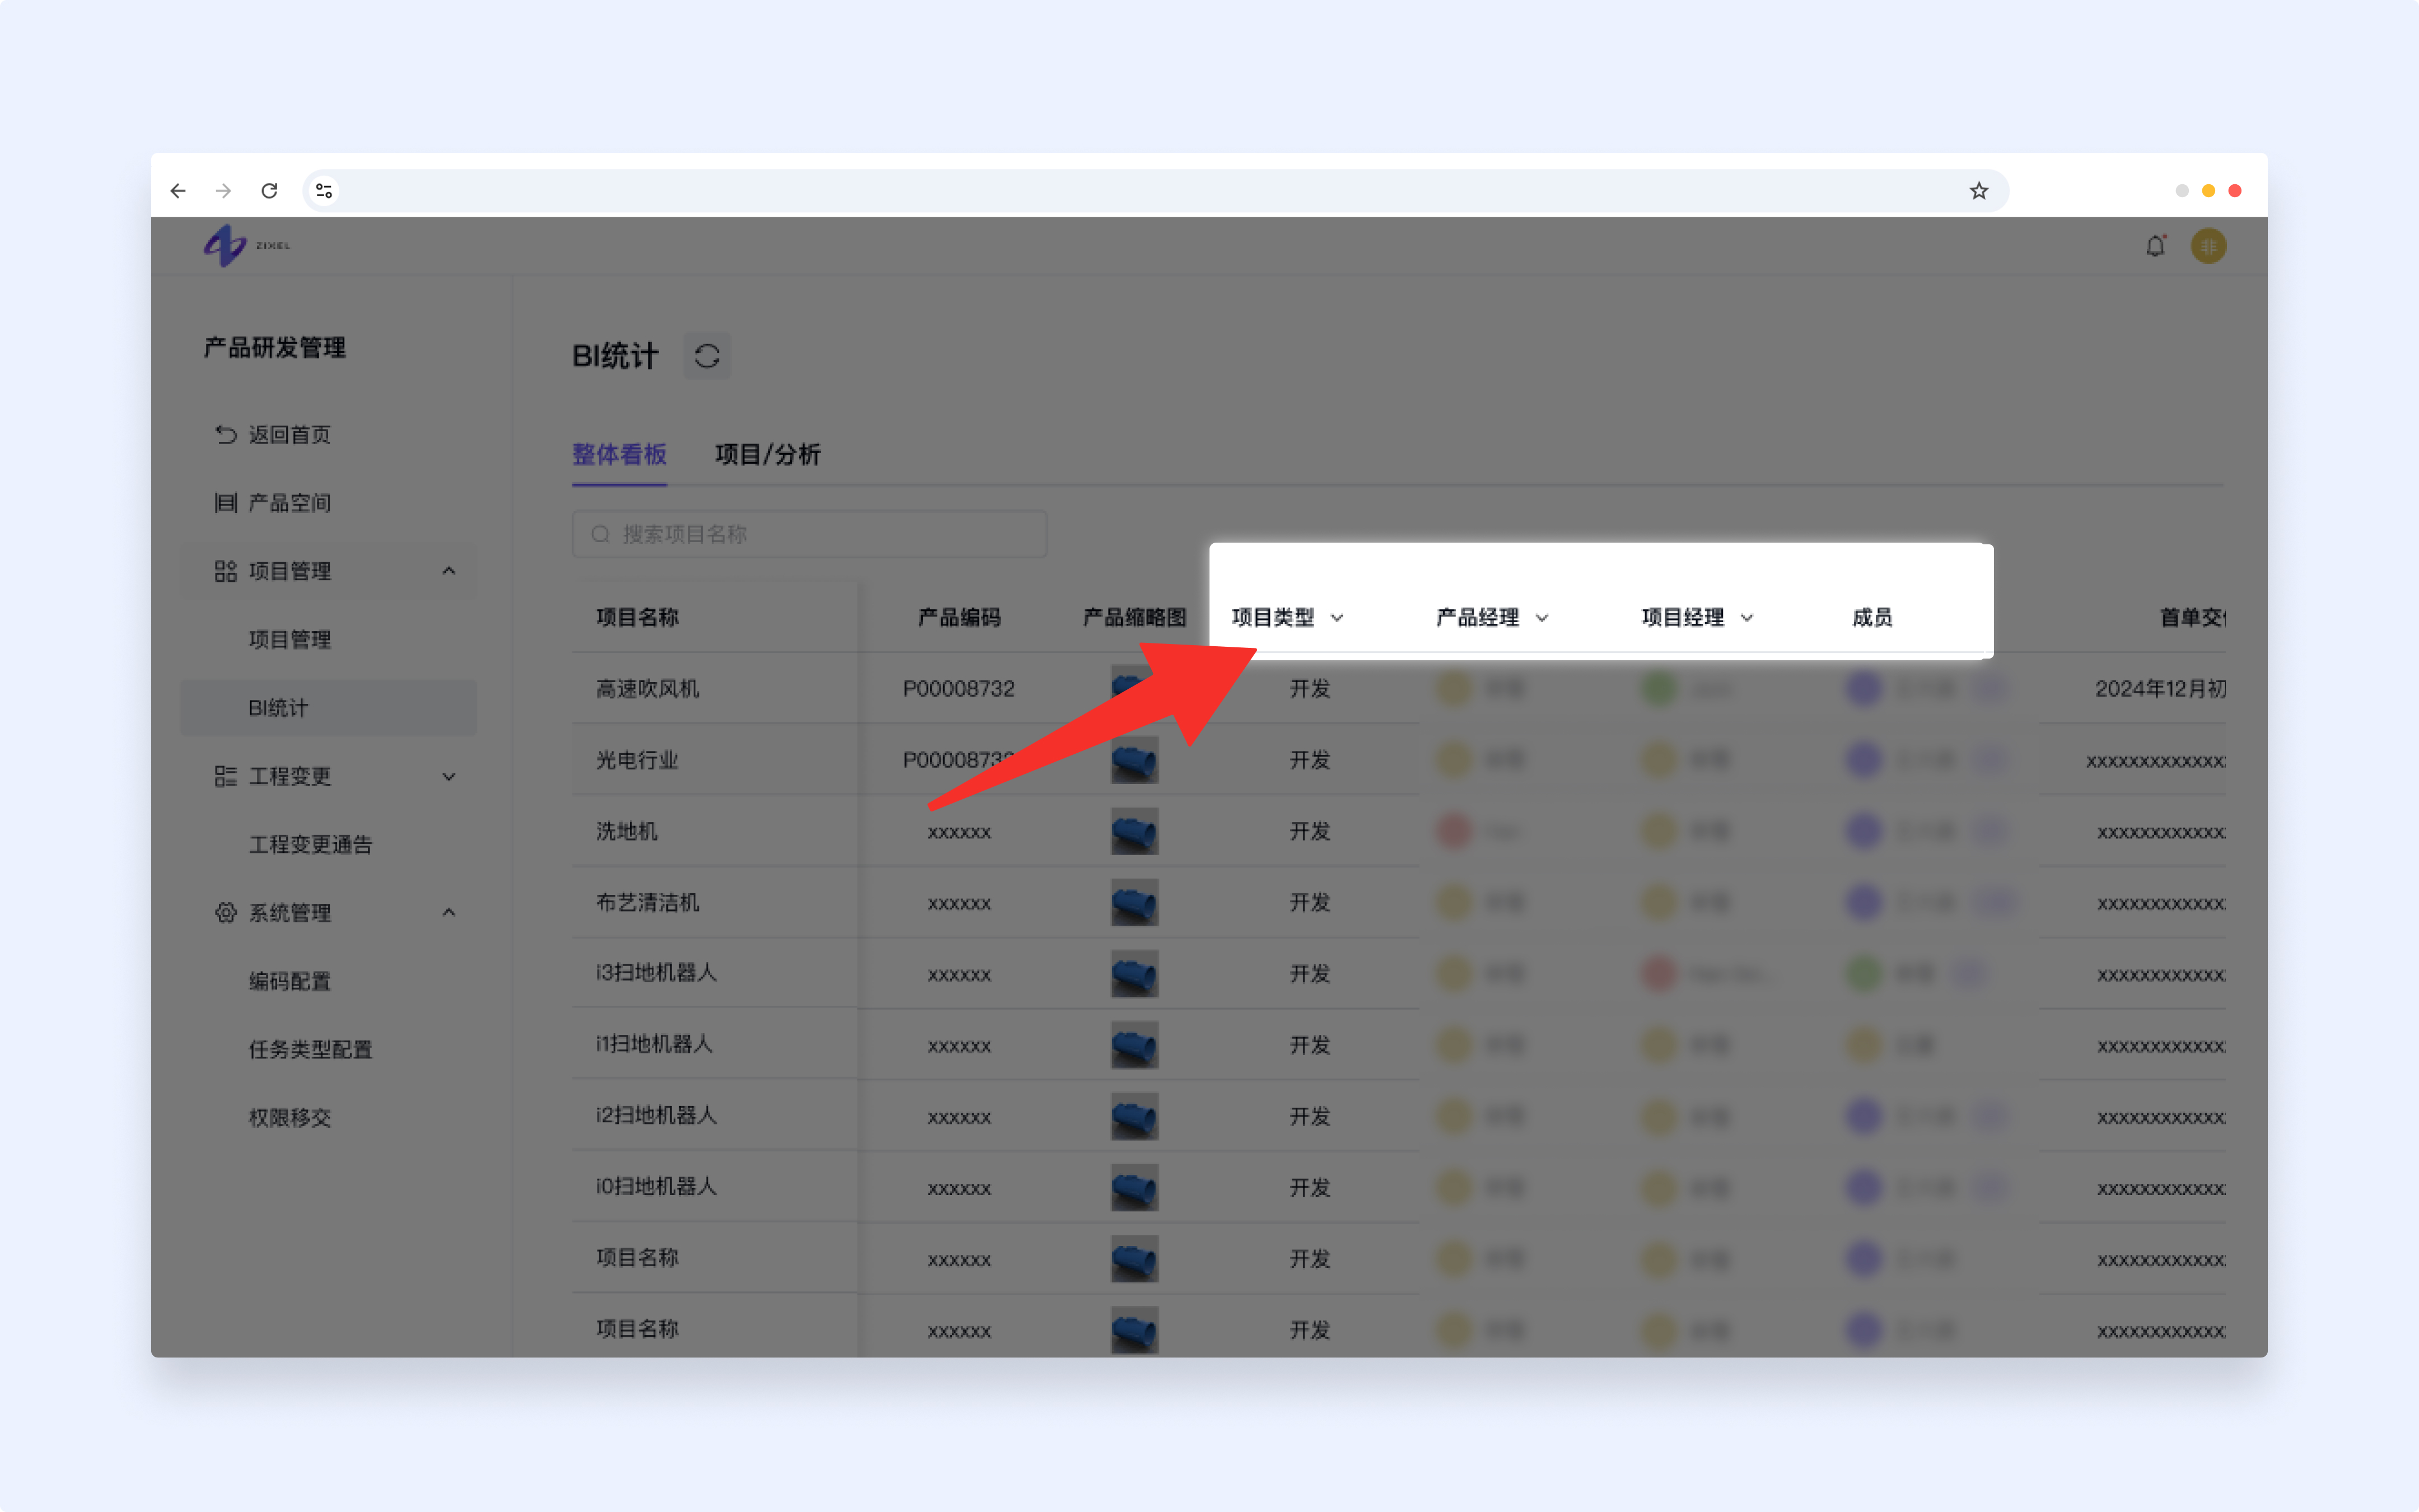Open the 项目类型 column filter dropdown
Image resolution: width=2419 pixels, height=1512 pixels.
pos(1337,618)
